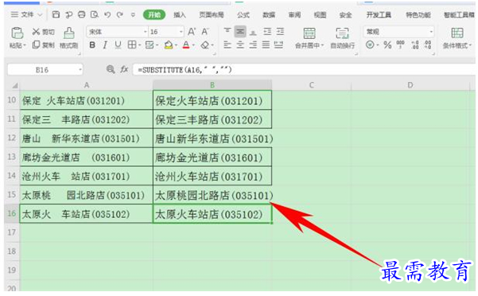Increase decimal places
The image size is (478, 296).
pyautogui.click(x=415, y=45)
